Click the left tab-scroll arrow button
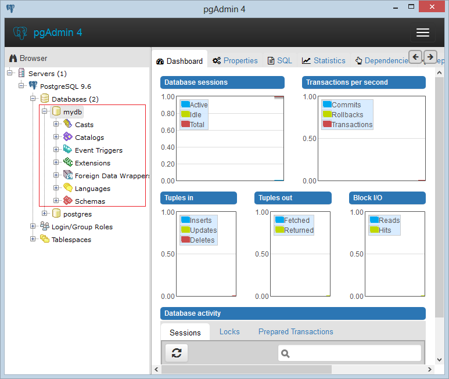Viewport: 449px width, 379px height. pos(415,57)
